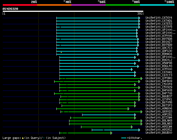Click the green alignment bar for B8LNK8
The width and height of the screenshot is (177, 140).
(105, 121)
